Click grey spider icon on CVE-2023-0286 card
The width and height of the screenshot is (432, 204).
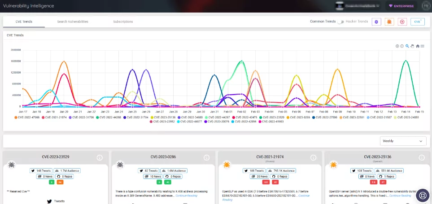point(120,165)
